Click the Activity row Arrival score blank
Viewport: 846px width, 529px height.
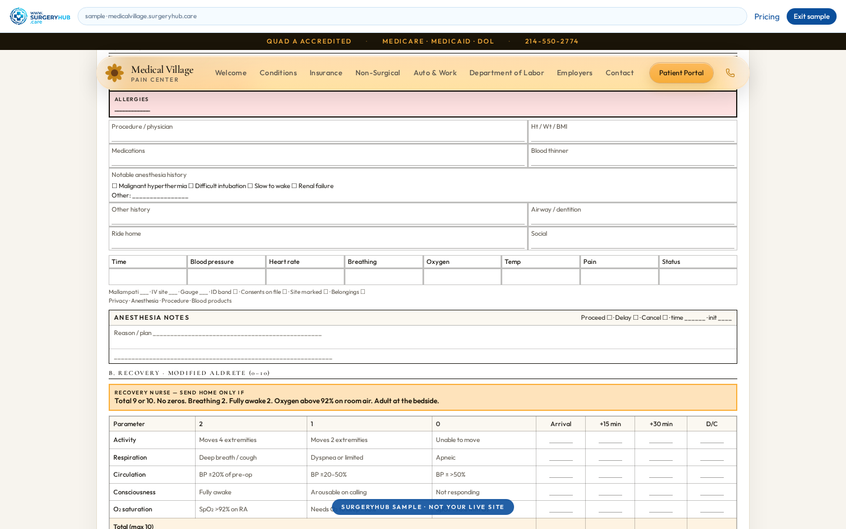pos(561,440)
